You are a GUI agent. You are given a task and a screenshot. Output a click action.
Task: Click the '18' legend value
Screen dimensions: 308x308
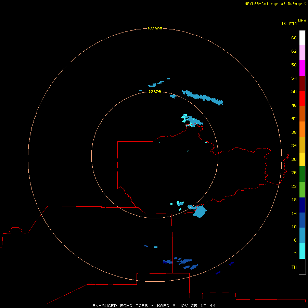click(294, 200)
